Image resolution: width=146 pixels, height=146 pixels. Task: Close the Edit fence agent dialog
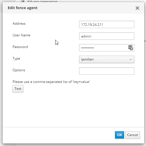pos(137,8)
